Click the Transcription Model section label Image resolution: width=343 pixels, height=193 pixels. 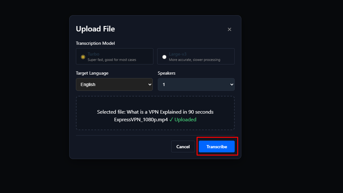95,43
